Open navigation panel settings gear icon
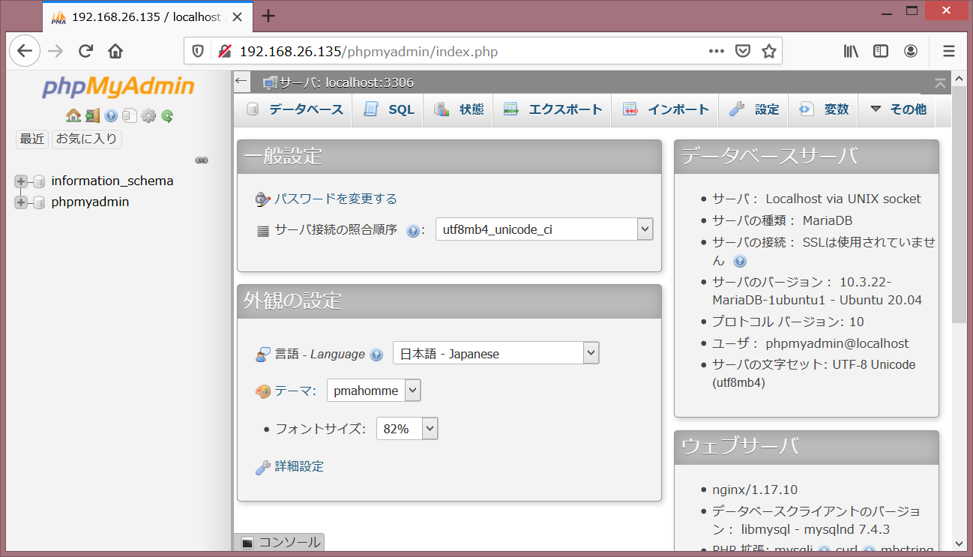Image resolution: width=973 pixels, height=557 pixels. (x=148, y=115)
